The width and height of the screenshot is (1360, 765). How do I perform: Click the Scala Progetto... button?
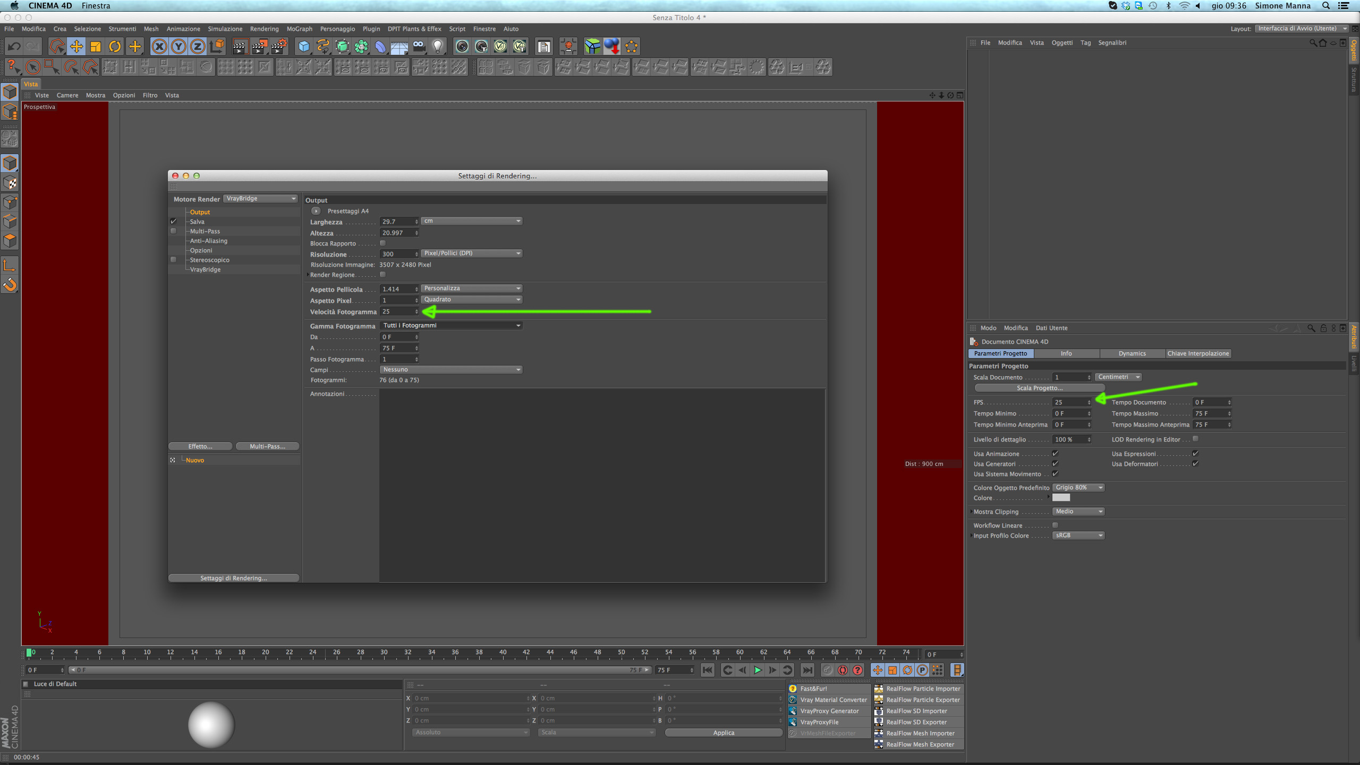tap(1039, 388)
